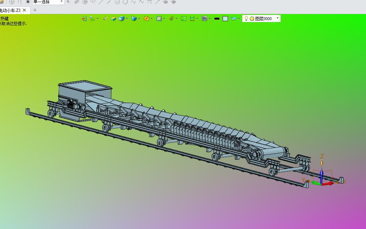Screen dimensions: 366x229
Task: Click the red crosshair target icon
Action: pos(171,19)
